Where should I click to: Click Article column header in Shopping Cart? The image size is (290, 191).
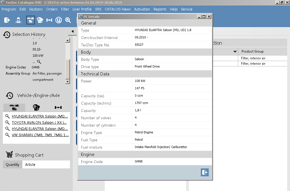click(46, 164)
